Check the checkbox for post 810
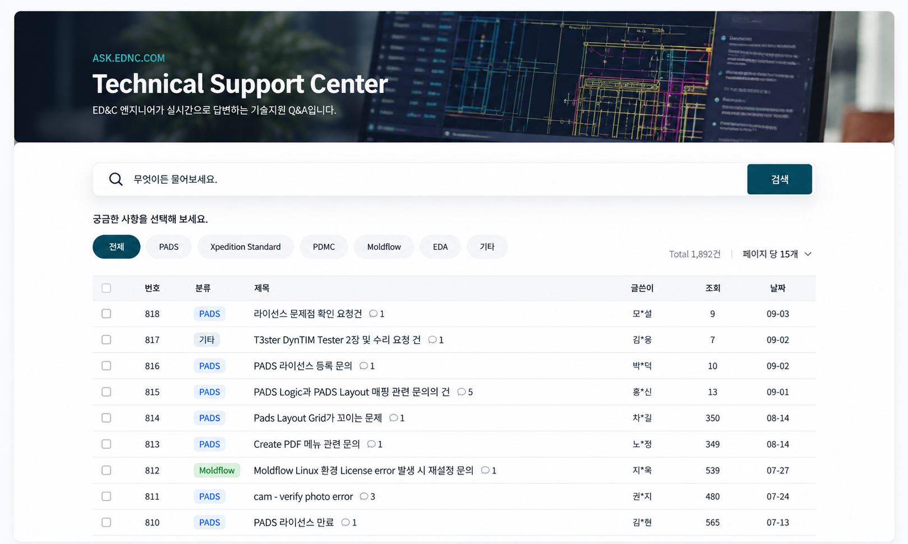908x544 pixels. point(107,522)
